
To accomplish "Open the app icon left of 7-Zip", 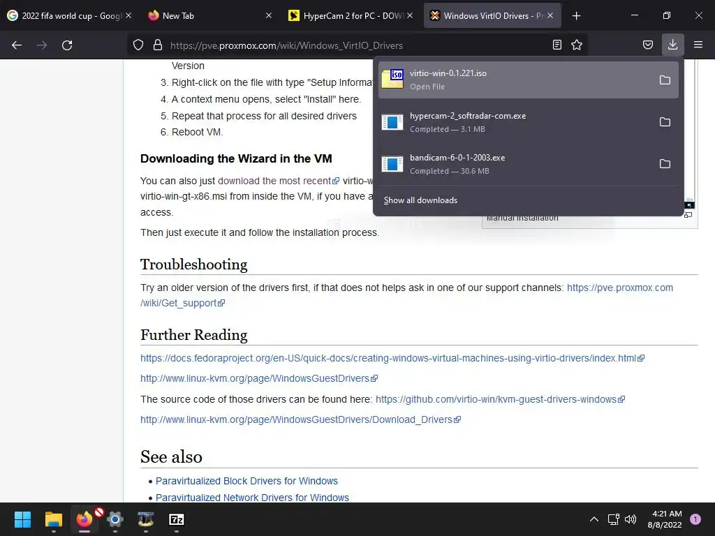I will [x=146, y=519].
